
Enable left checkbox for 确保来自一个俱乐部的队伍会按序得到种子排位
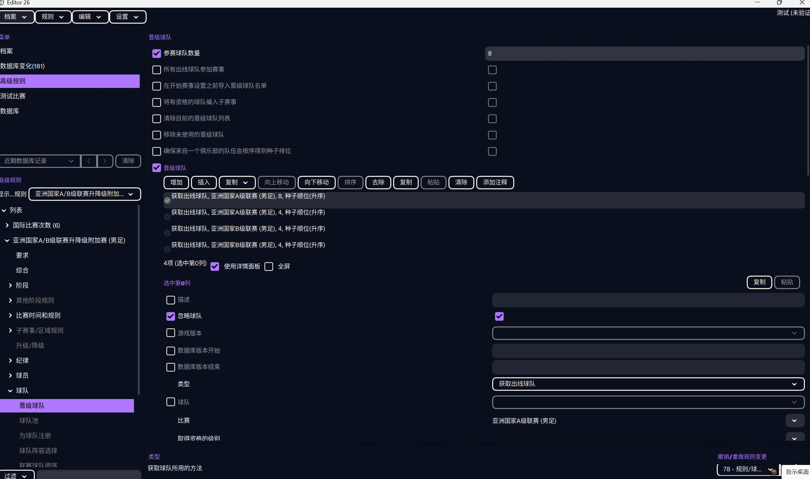[x=157, y=151]
